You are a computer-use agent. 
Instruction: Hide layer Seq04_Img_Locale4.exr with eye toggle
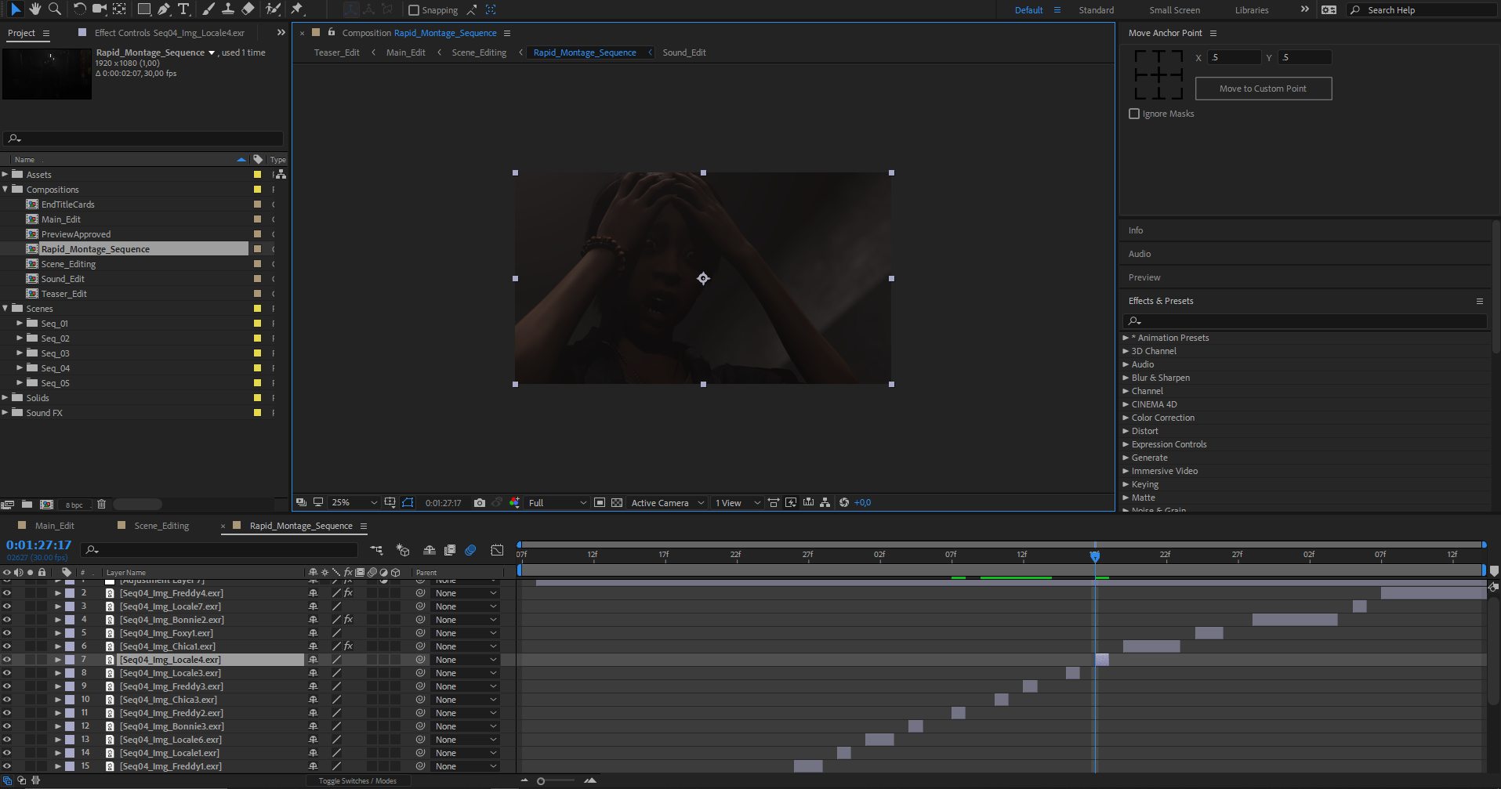coord(7,660)
